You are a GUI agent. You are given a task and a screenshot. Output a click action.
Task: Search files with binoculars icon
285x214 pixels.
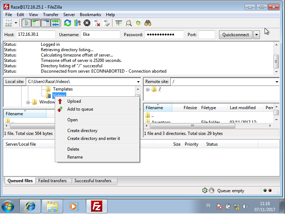tap(148, 23)
